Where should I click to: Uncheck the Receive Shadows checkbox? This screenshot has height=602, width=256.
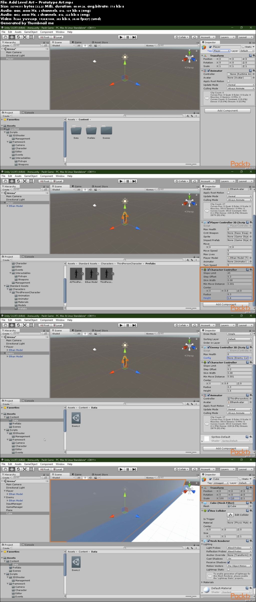tap(228, 562)
